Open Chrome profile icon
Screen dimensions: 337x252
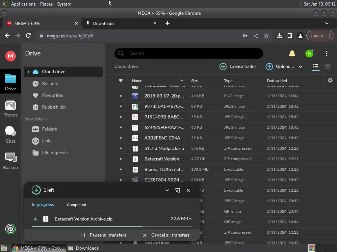[300, 36]
